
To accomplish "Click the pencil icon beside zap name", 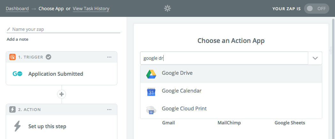I will click(9, 29).
